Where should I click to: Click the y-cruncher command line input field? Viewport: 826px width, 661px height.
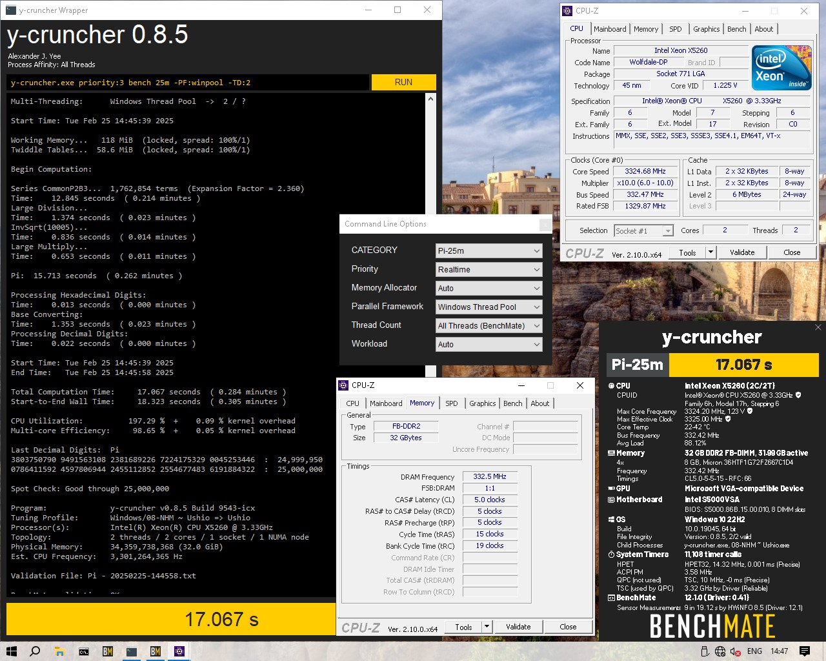point(188,82)
